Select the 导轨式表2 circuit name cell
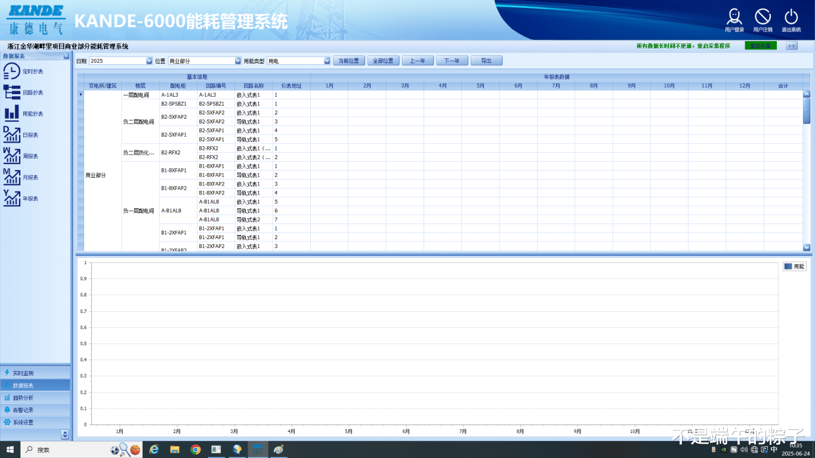 pyautogui.click(x=254, y=219)
